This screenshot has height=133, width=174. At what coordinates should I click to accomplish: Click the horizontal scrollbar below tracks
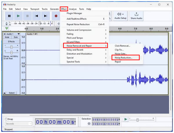tap(59, 115)
